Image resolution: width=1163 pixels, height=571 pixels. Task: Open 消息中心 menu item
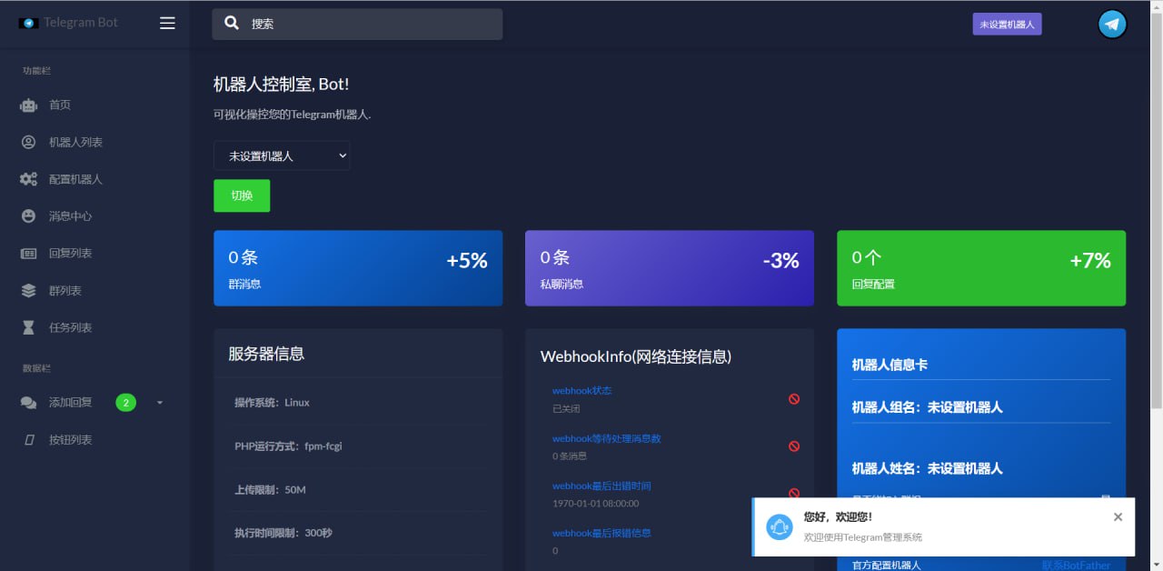pyautogui.click(x=71, y=216)
